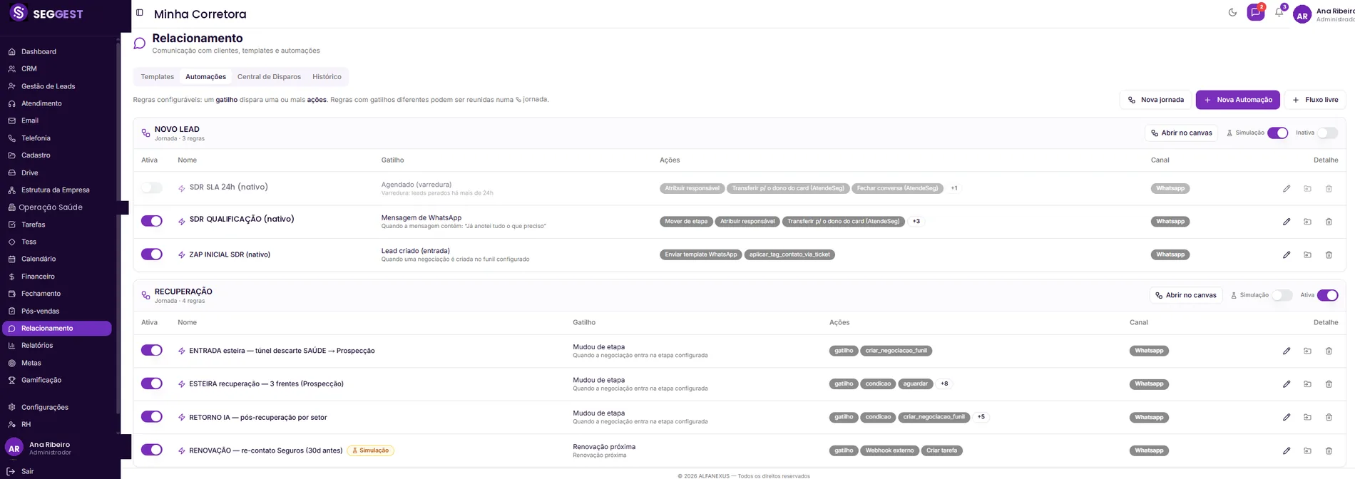
Task: Enable Simulação for RECUPERAÇÃO journey
Action: click(x=1282, y=295)
